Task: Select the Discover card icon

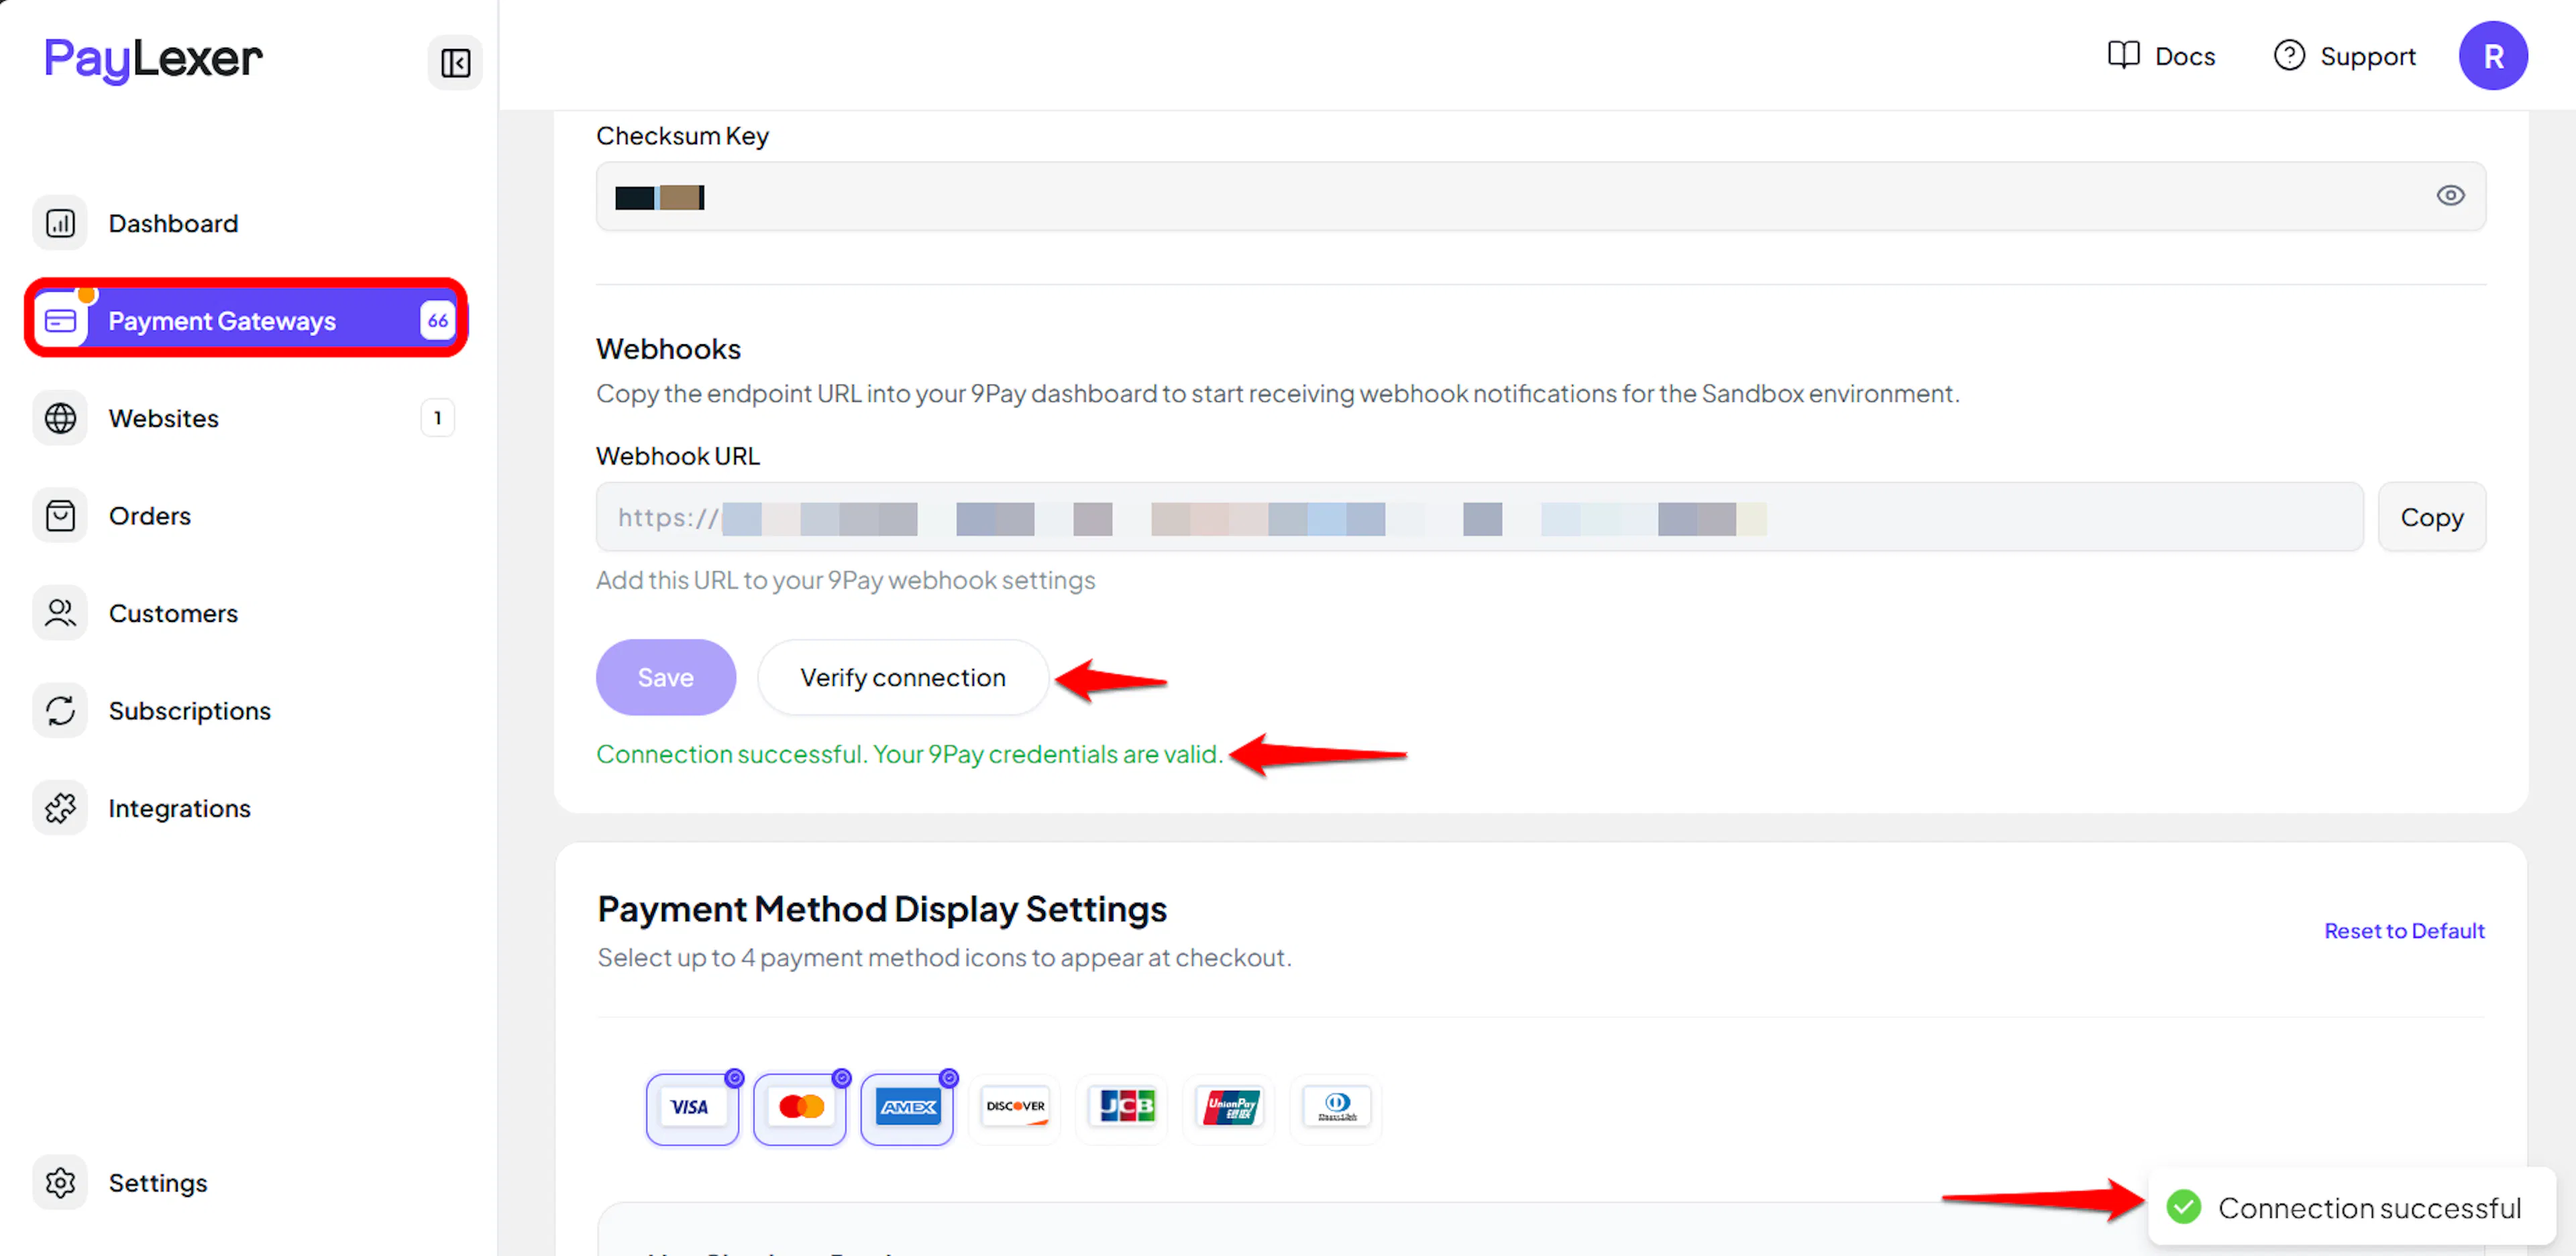Action: (x=1015, y=1107)
